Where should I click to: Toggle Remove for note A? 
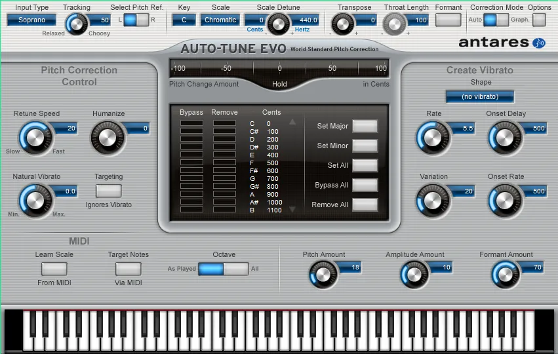(x=224, y=194)
